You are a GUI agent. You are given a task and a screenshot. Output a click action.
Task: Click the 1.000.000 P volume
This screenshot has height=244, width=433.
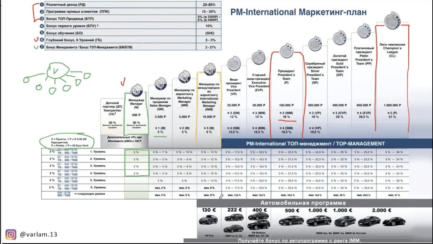392,105
